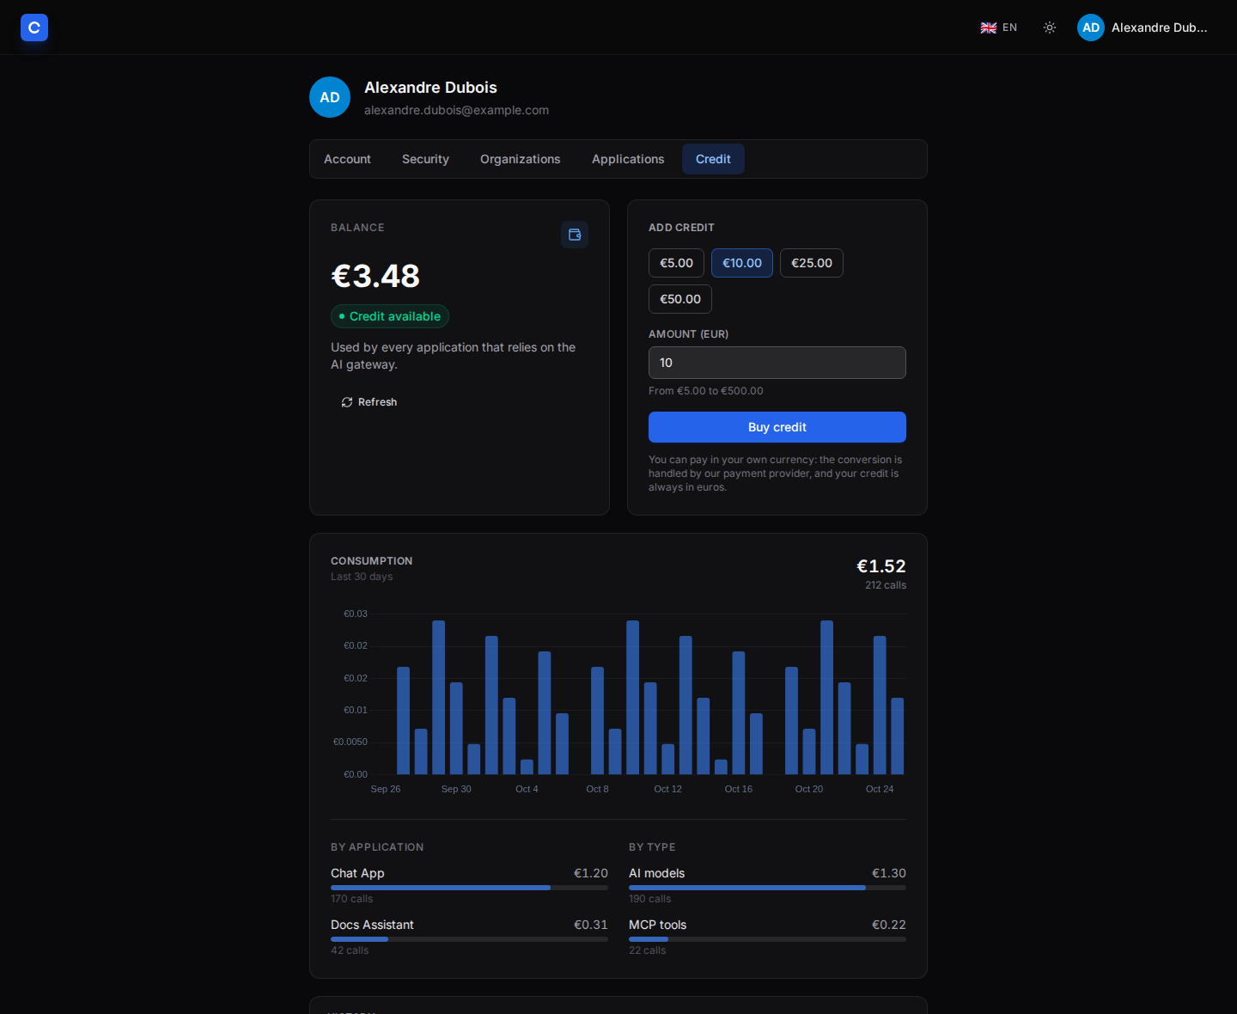Open the Alexandre Dub... user menu
1237x1014 pixels.
click(x=1143, y=27)
